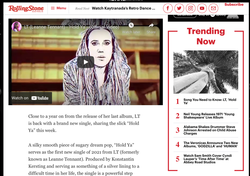Click Watch on YouTube button
This screenshot has width=250, height=176.
[30, 98]
